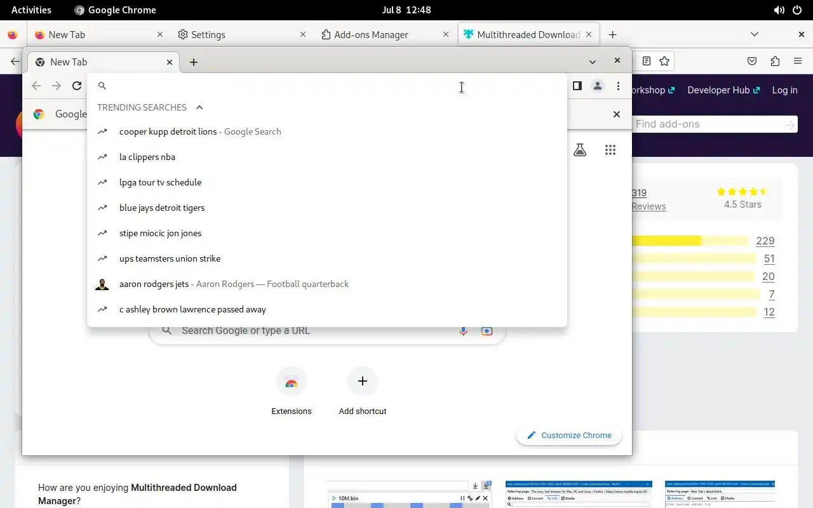Open Chrome three-dot menu
The image size is (813, 508).
(618, 86)
